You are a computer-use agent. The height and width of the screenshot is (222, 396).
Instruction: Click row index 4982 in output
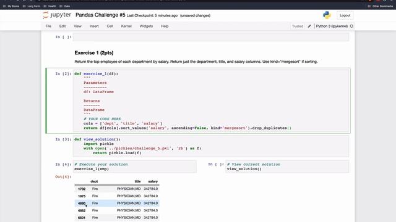click(x=82, y=210)
